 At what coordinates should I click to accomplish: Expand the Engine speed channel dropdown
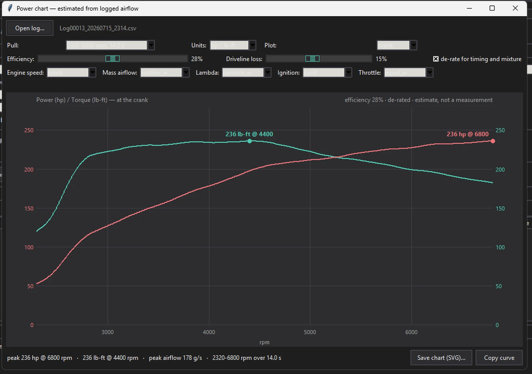click(71, 73)
